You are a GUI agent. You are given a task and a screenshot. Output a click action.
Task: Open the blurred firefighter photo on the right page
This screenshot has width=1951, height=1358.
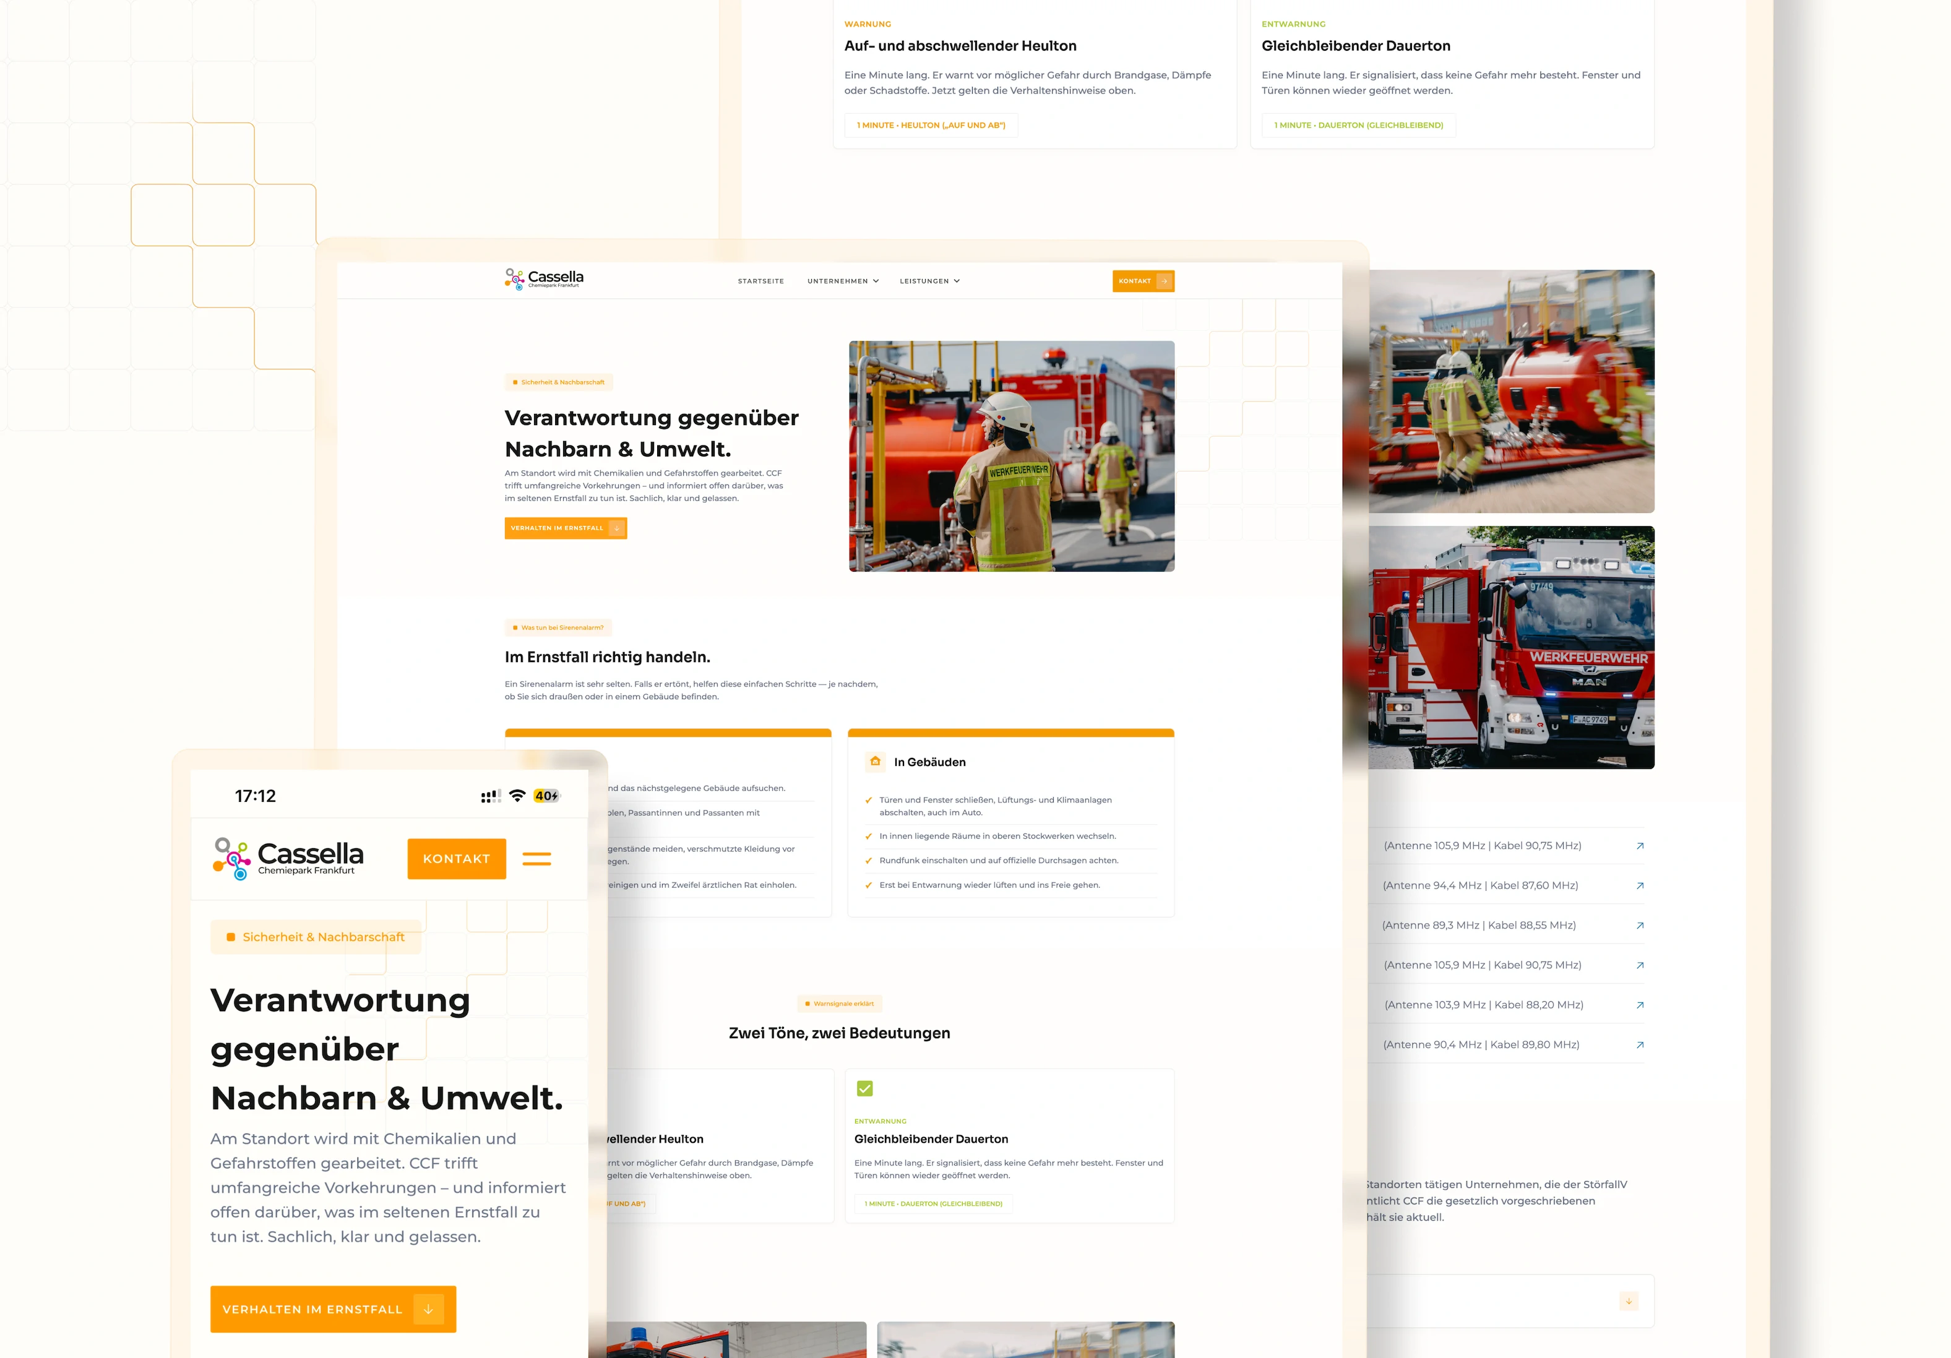pyautogui.click(x=1512, y=392)
